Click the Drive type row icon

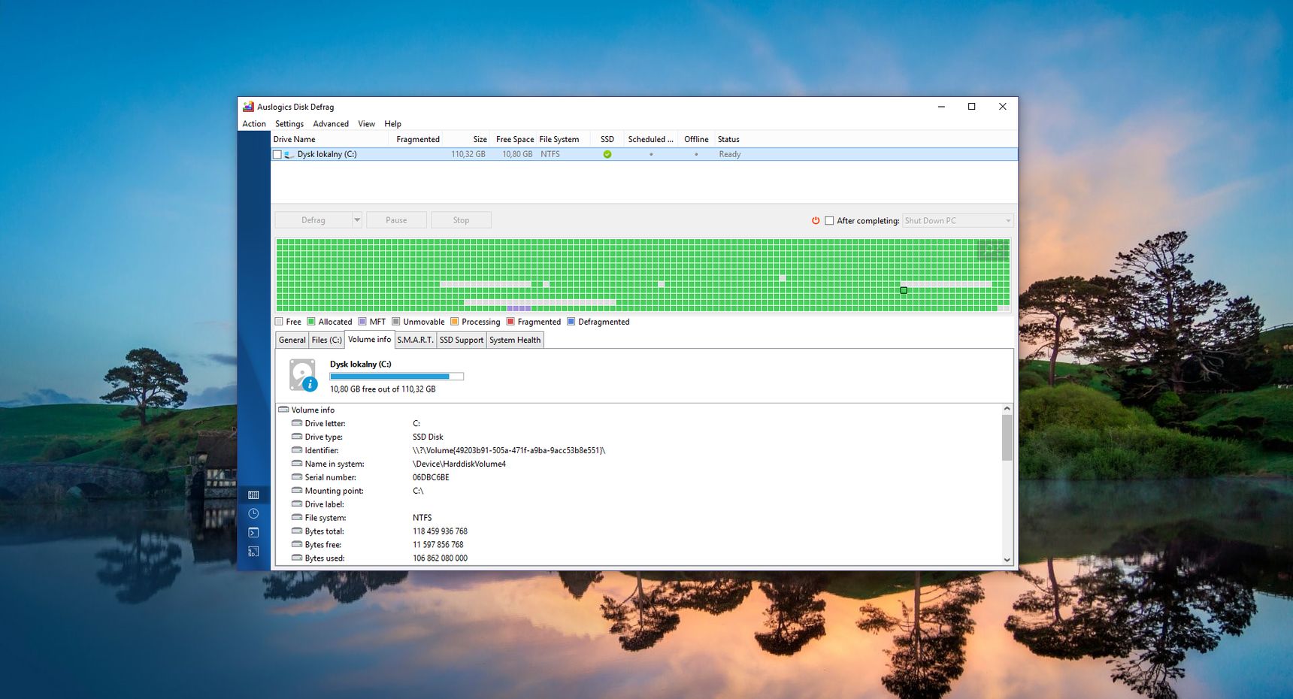[x=297, y=437]
